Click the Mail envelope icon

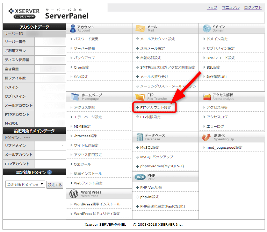pyautogui.click(x=140, y=28)
